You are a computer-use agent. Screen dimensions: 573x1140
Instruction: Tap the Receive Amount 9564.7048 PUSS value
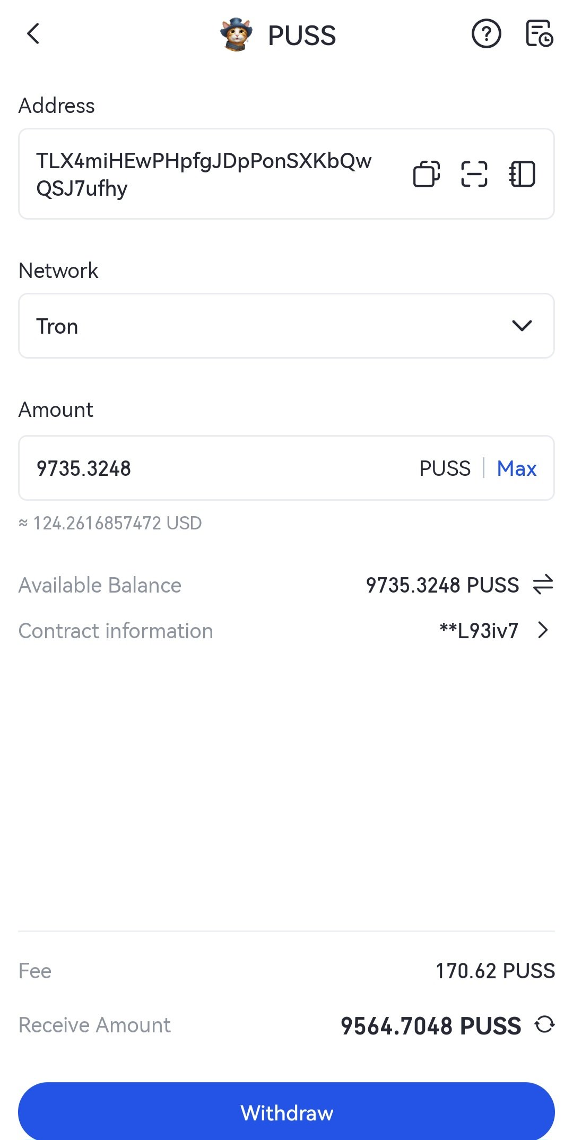[431, 1025]
